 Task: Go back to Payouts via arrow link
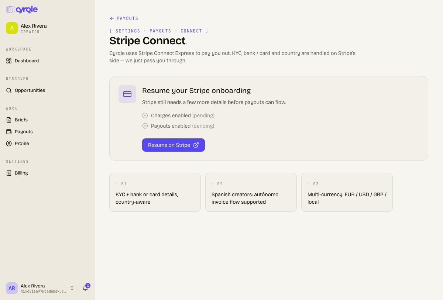[x=124, y=18]
